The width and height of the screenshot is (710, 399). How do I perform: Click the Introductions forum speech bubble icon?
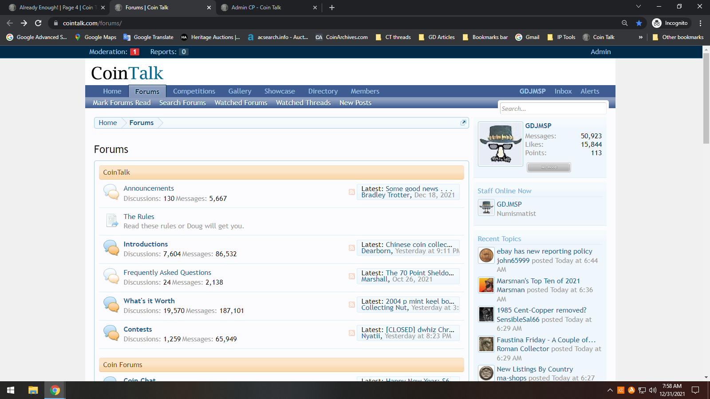click(111, 247)
